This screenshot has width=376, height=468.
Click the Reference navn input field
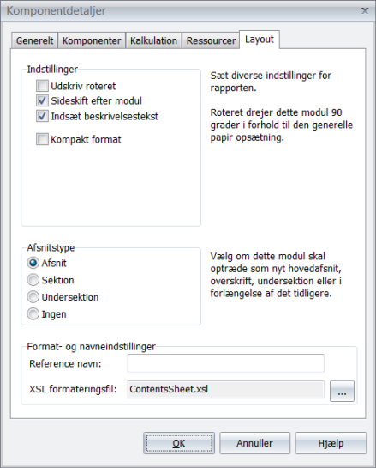tap(225, 363)
